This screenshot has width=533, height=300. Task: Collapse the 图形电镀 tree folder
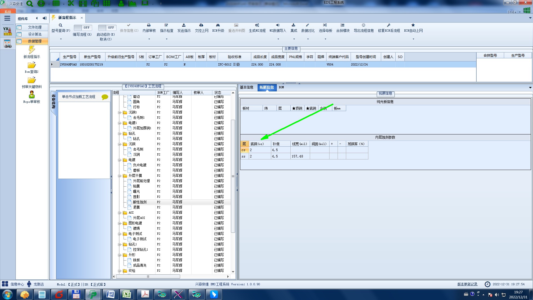[x=119, y=223]
